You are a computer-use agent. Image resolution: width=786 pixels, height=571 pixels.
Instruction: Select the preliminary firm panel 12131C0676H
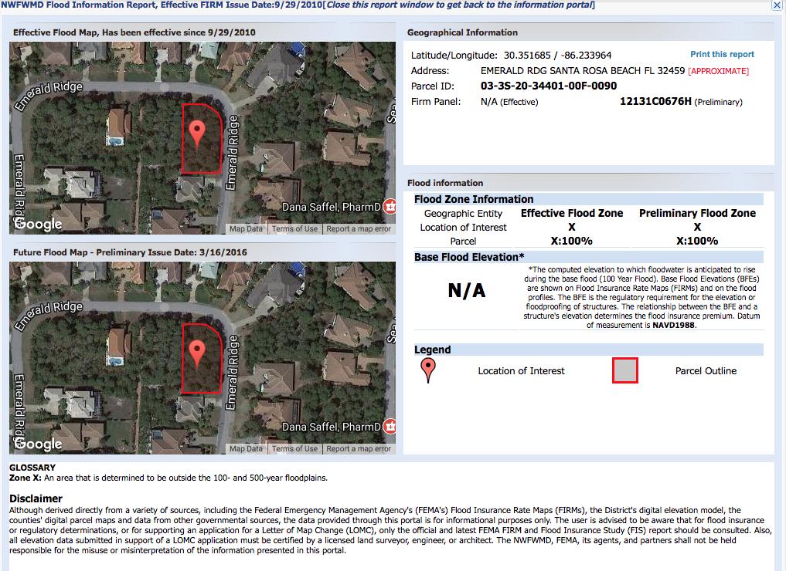pos(655,101)
